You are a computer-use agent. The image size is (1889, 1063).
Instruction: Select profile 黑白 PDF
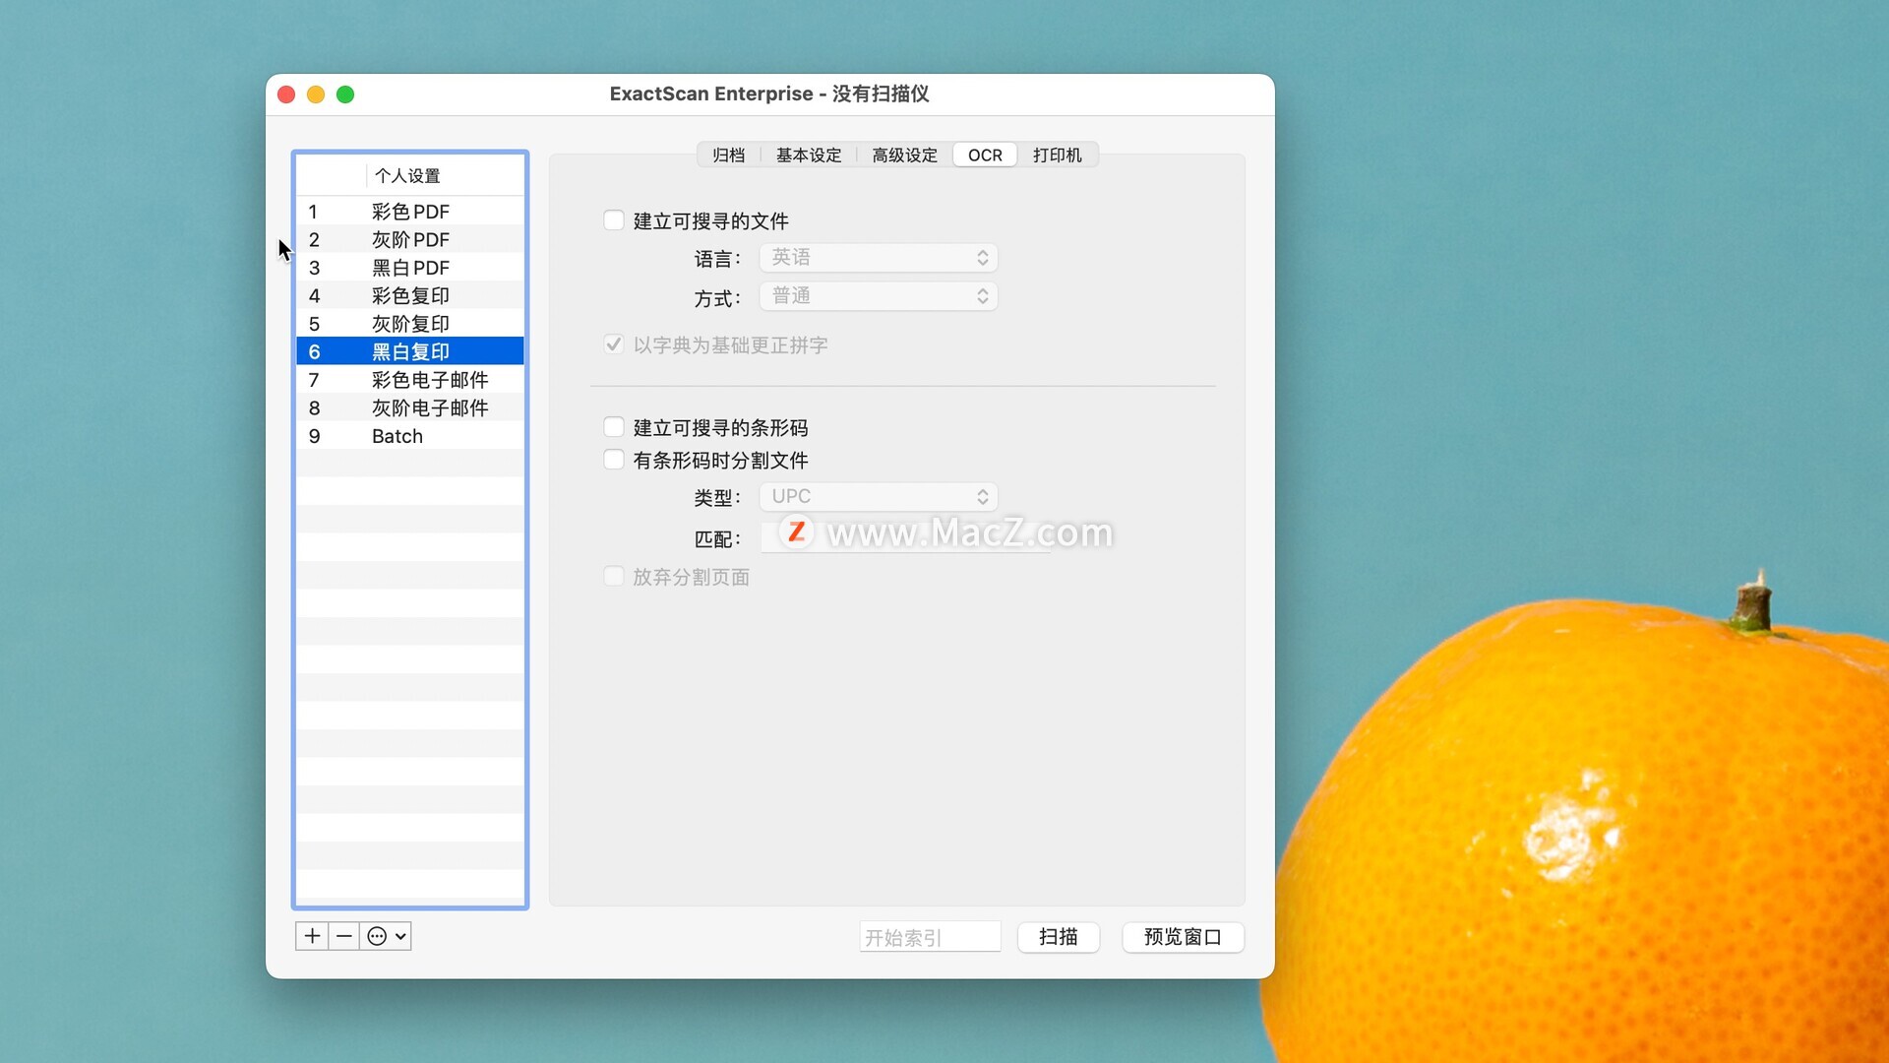[410, 268]
